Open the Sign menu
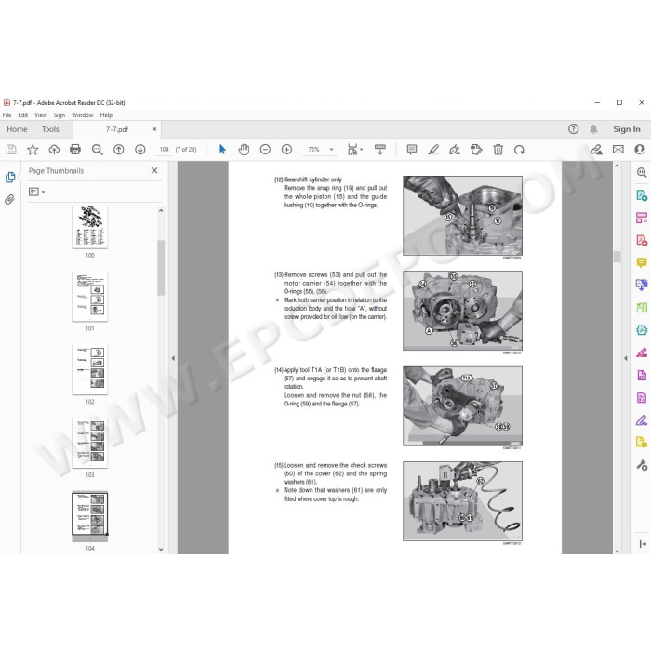 point(60,115)
